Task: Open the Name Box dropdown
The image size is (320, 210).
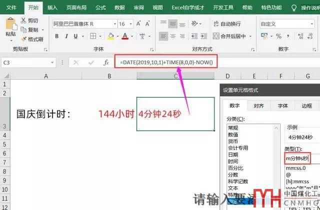Action: (x=52, y=62)
